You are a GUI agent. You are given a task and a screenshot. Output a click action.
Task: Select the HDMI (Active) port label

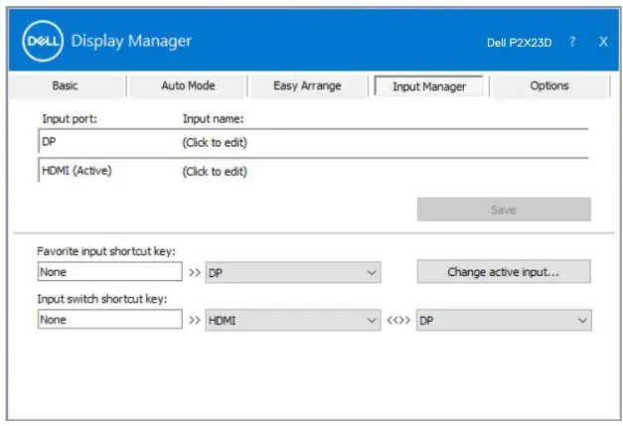point(77,171)
